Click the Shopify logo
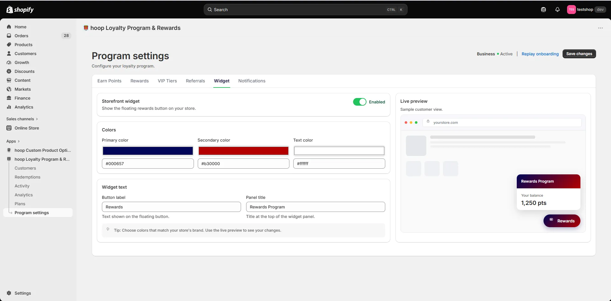 (20, 10)
